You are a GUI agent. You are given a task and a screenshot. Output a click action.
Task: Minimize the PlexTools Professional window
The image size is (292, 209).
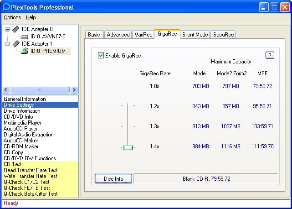pos(263,7)
